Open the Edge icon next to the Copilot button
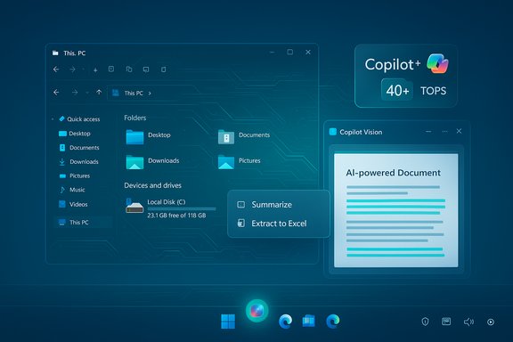Viewport: 513px width, 342px height. (285, 321)
